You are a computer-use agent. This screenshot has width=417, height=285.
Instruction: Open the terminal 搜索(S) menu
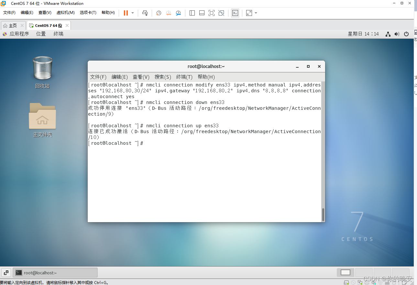[x=163, y=77]
